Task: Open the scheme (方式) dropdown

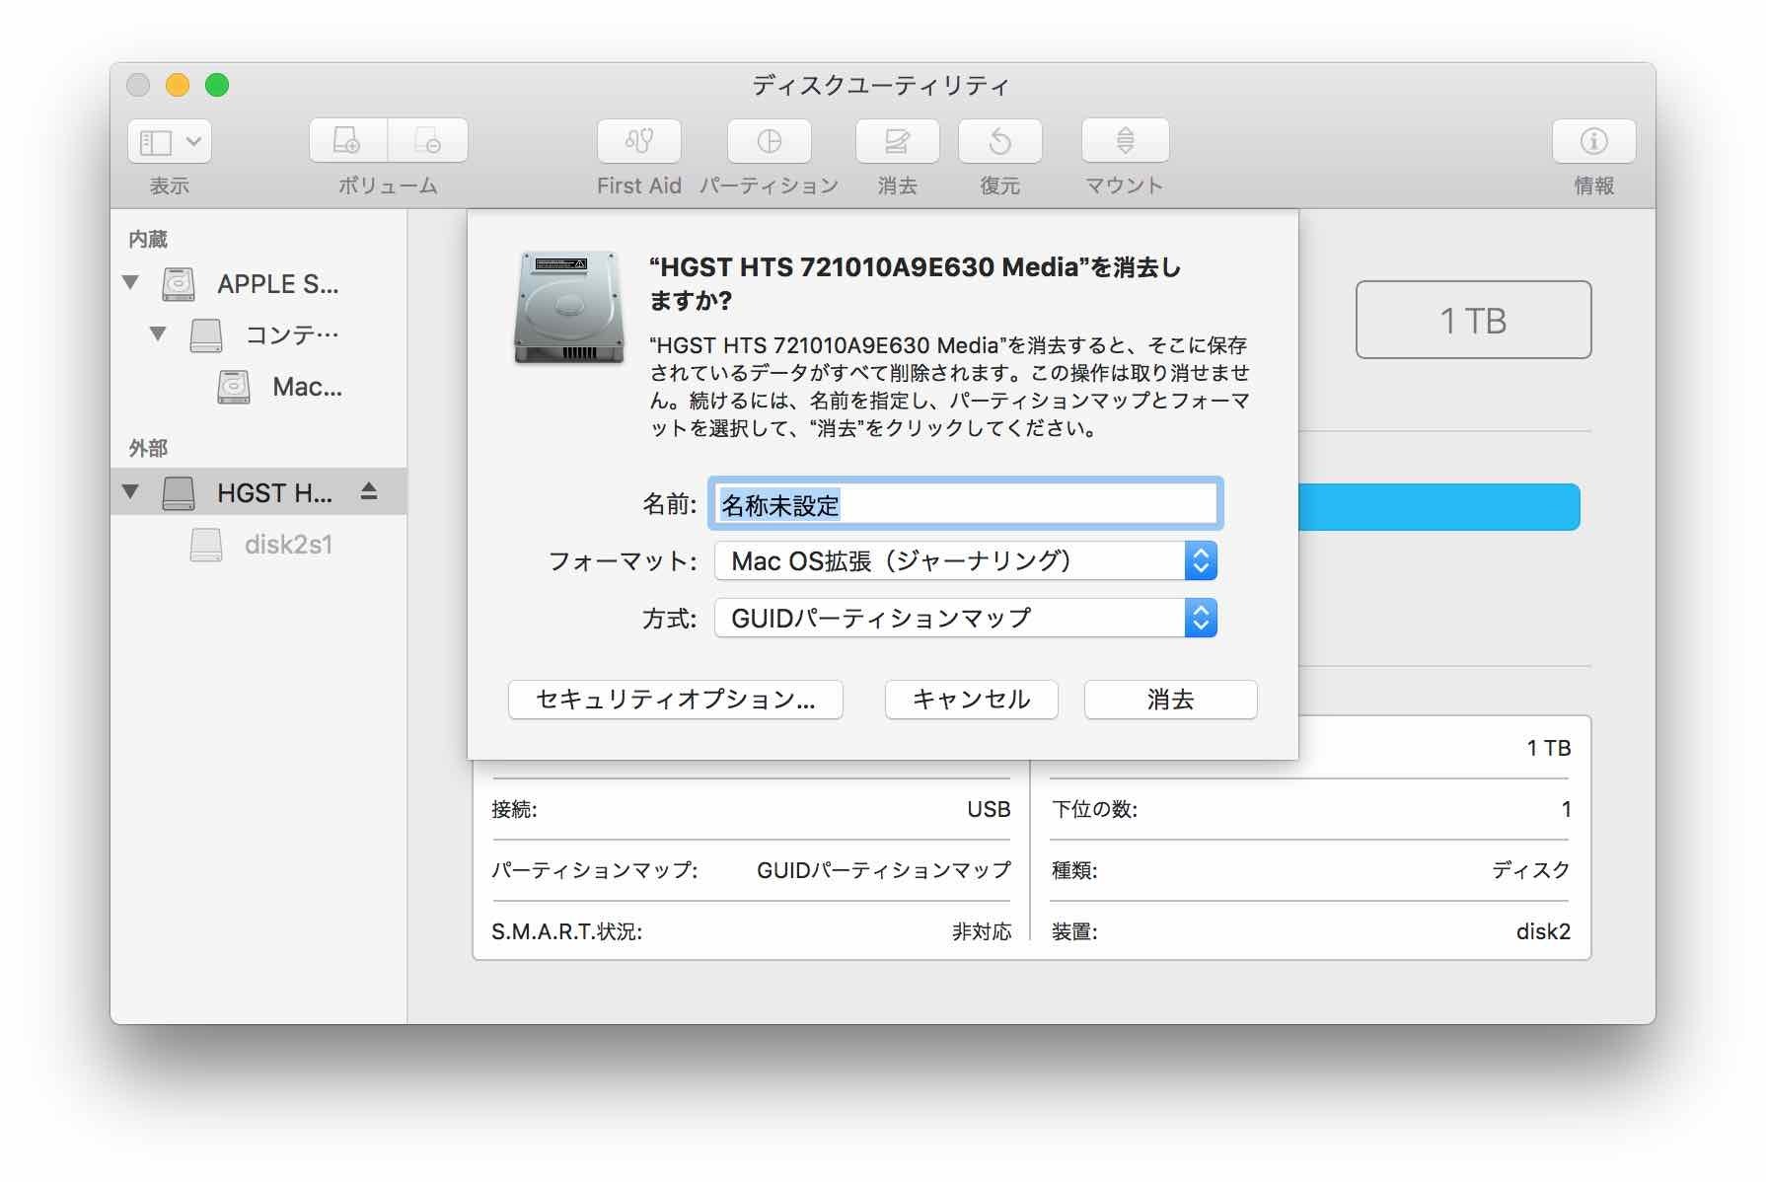Action: point(965,618)
